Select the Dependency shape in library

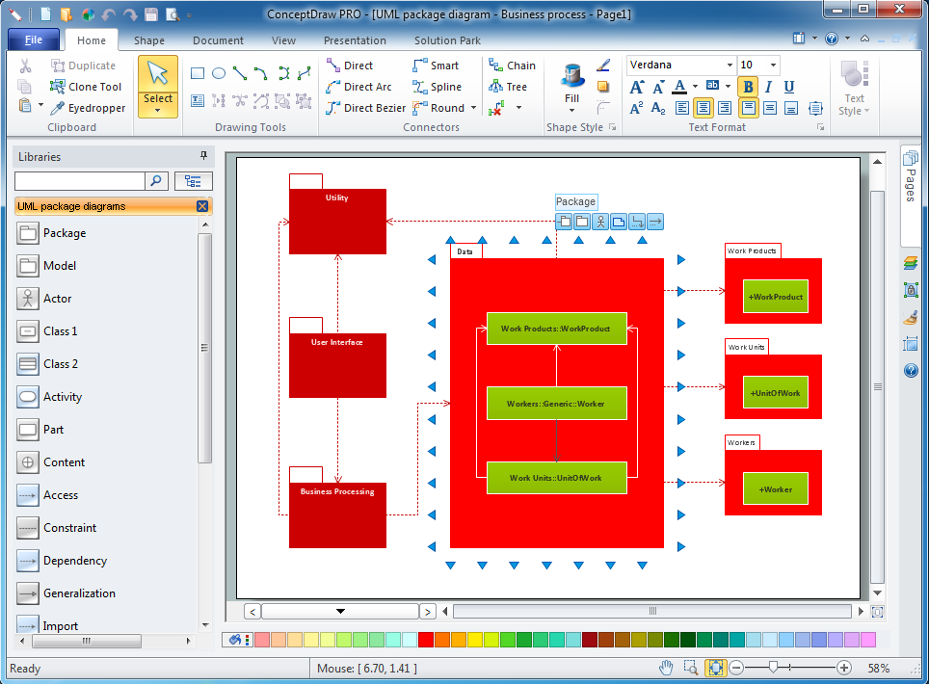(63, 561)
